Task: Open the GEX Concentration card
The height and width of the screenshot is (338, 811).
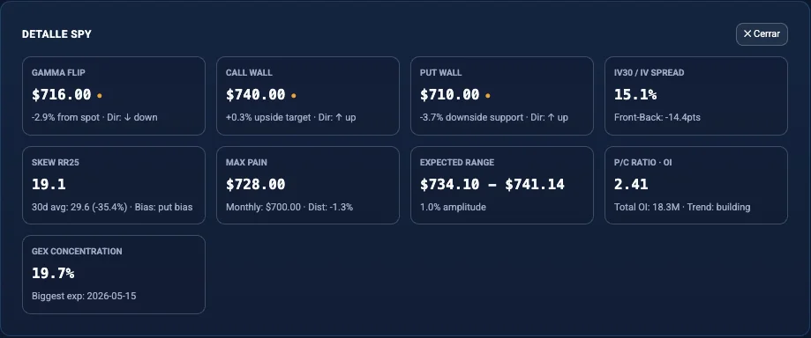Action: click(x=114, y=275)
